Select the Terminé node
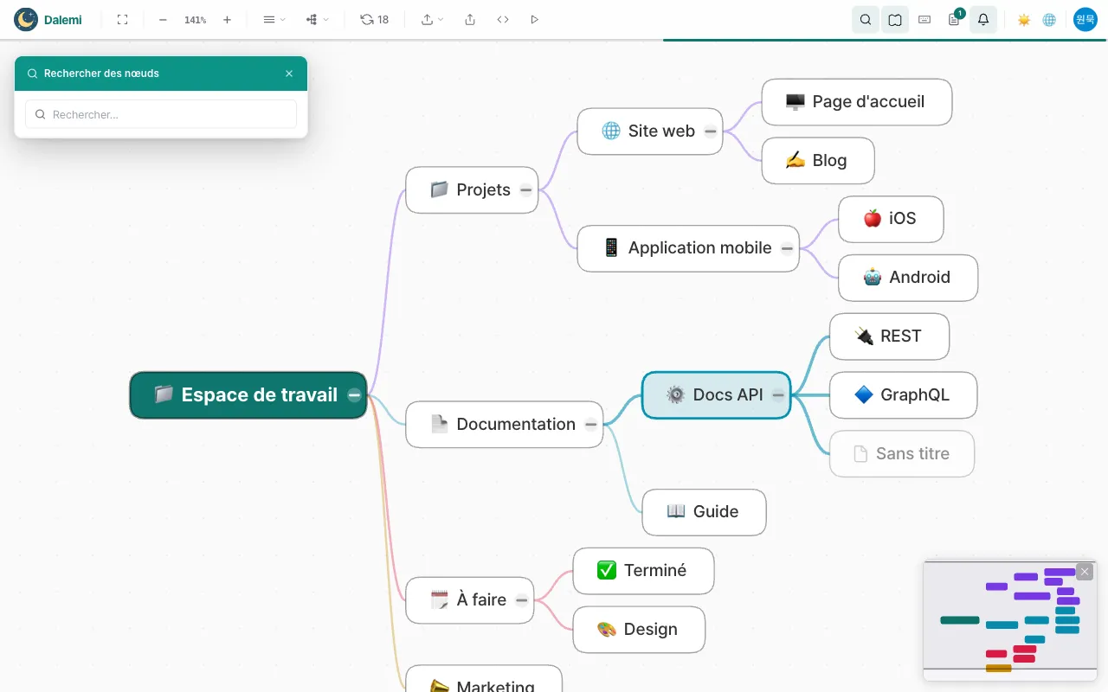This screenshot has height=692, width=1108. click(643, 571)
